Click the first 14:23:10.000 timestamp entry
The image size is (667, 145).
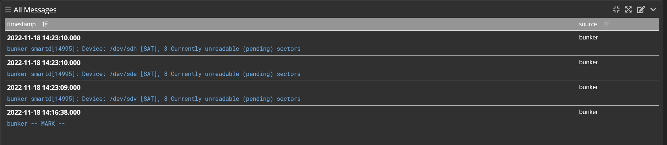pyautogui.click(x=44, y=38)
